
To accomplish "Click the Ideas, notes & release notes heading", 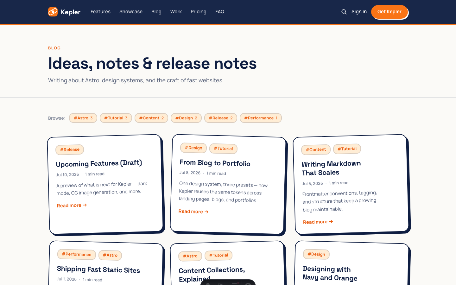I will tap(152, 63).
